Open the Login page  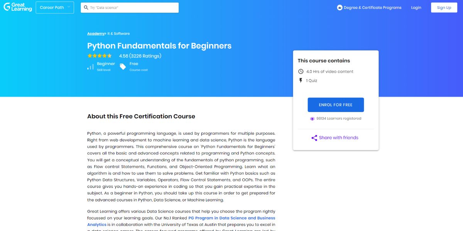[x=416, y=8]
